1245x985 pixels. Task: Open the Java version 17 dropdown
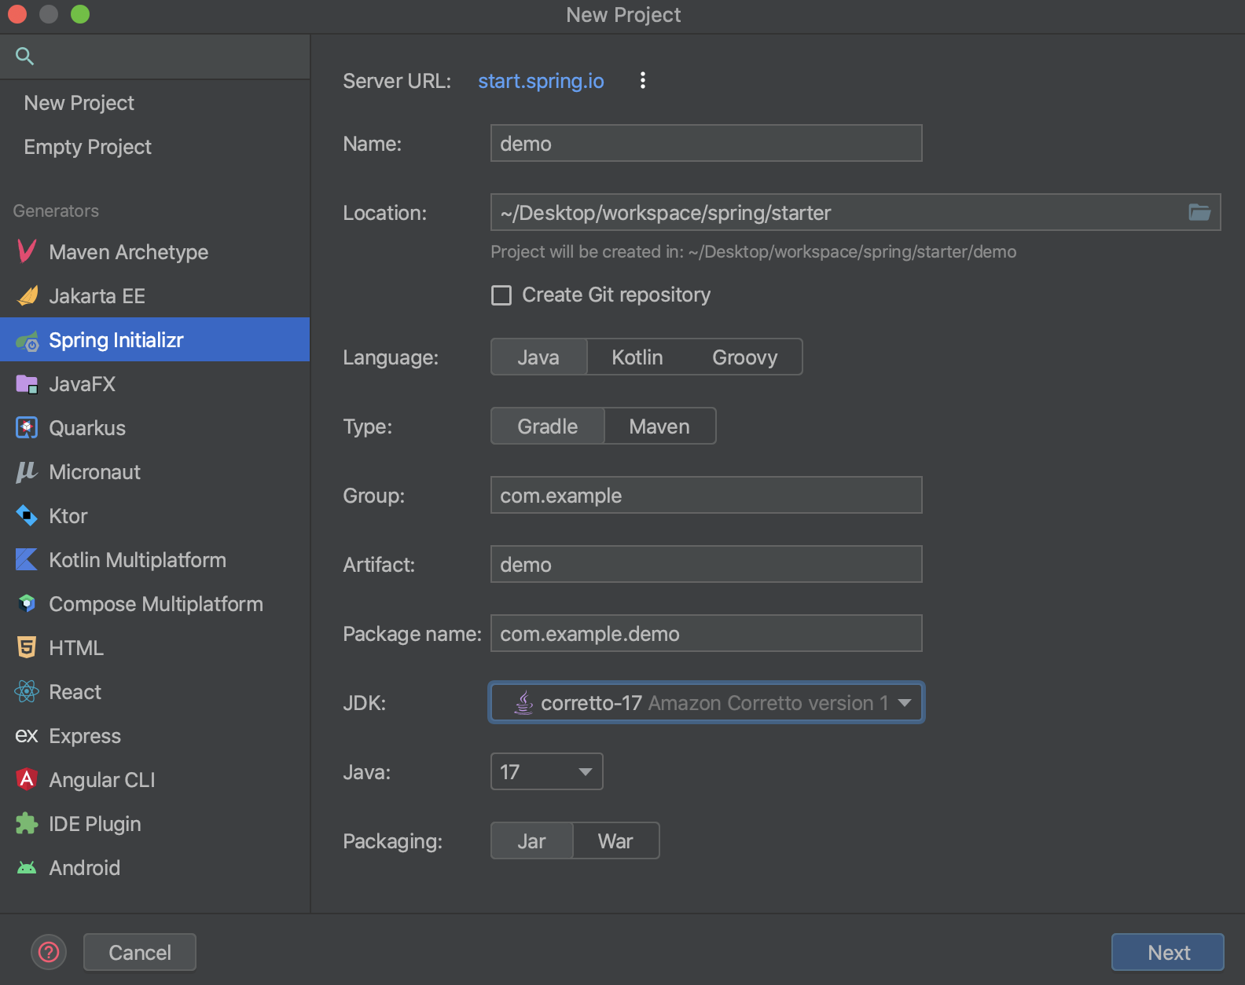point(546,771)
